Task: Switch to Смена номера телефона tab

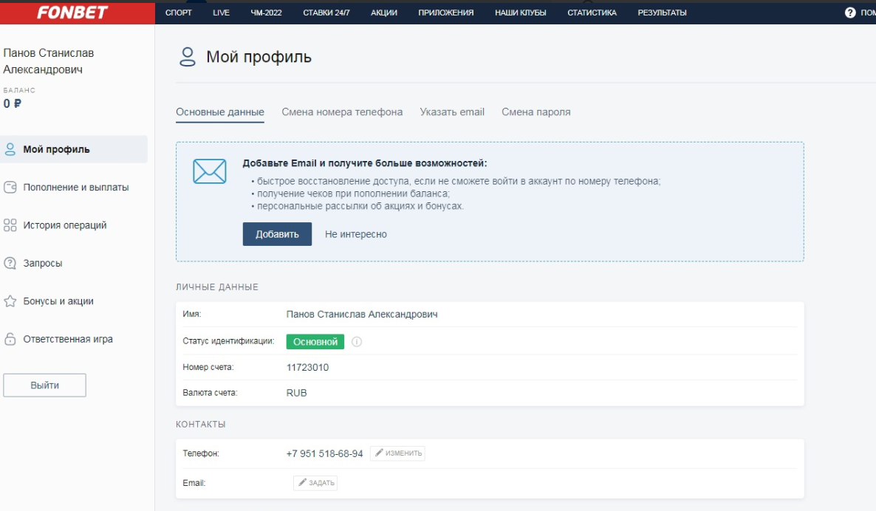Action: 342,112
